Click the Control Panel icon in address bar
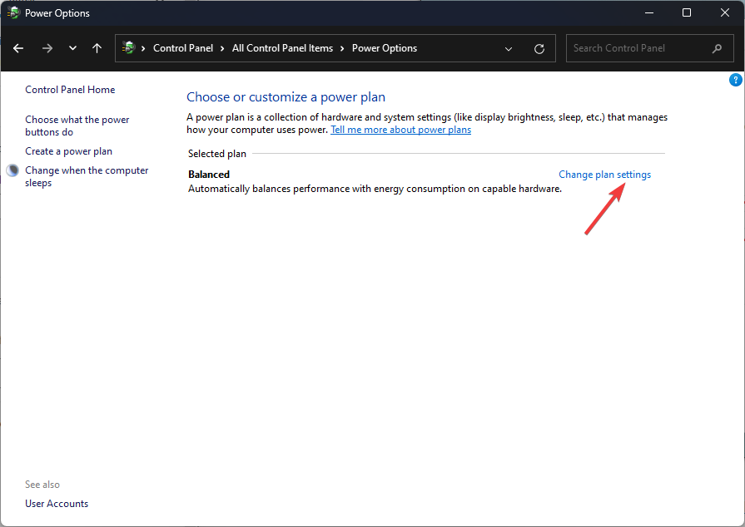The width and height of the screenshot is (745, 527). [127, 48]
